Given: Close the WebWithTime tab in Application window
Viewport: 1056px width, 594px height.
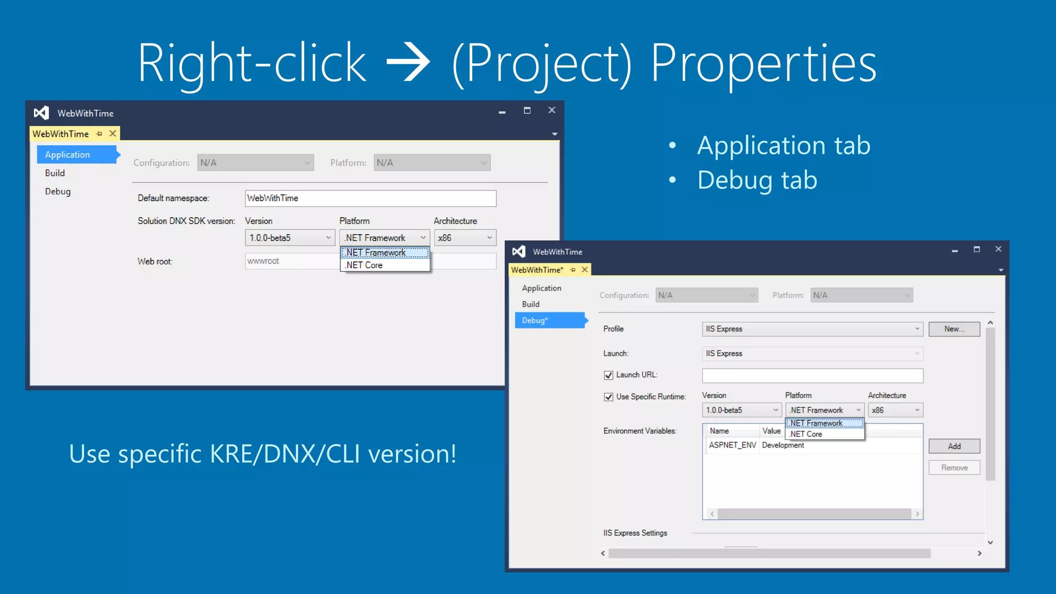Looking at the screenshot, I should (112, 134).
